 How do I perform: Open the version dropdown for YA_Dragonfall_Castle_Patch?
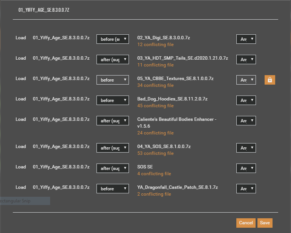(x=246, y=188)
